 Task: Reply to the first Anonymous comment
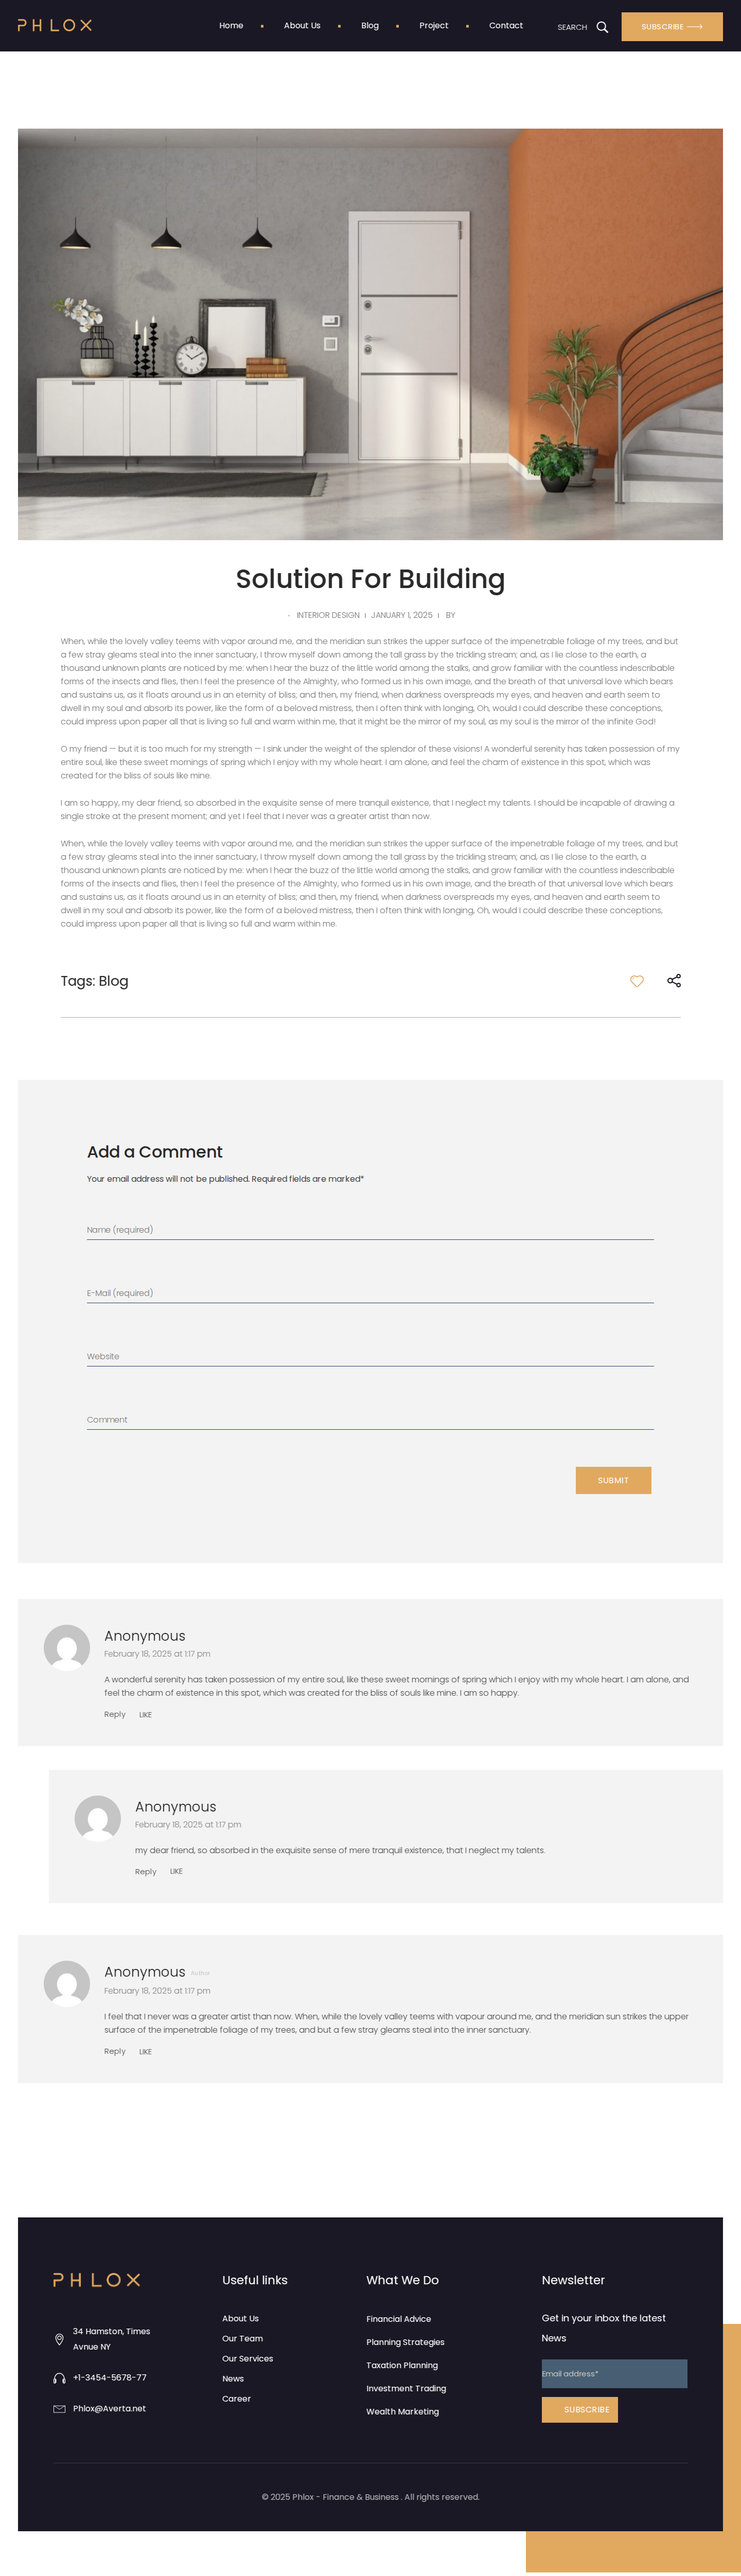(x=115, y=1714)
